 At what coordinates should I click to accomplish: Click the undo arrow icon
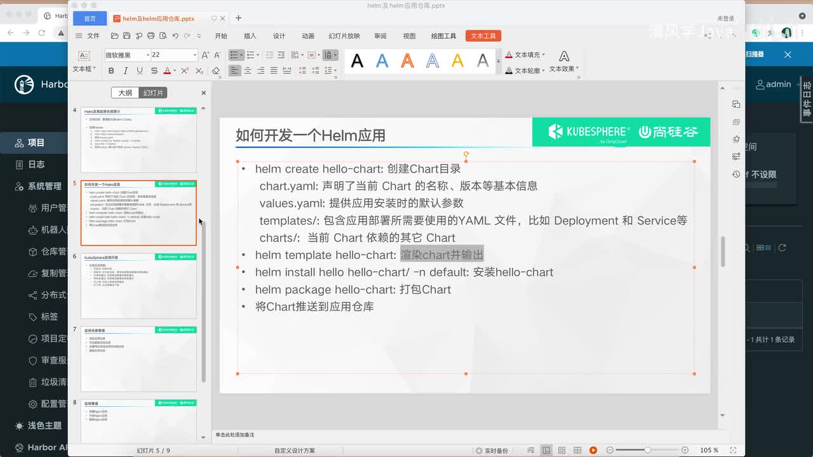(175, 36)
